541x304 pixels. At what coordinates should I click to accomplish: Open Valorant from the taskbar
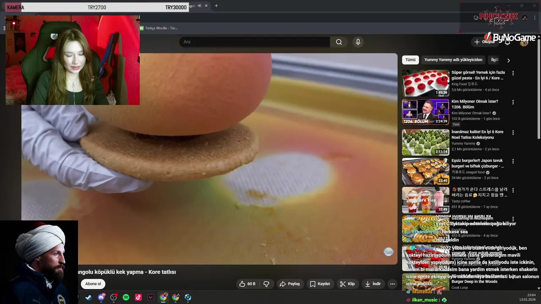(x=151, y=297)
